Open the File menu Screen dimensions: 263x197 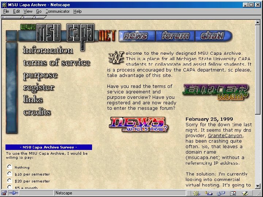[x=6, y=11]
